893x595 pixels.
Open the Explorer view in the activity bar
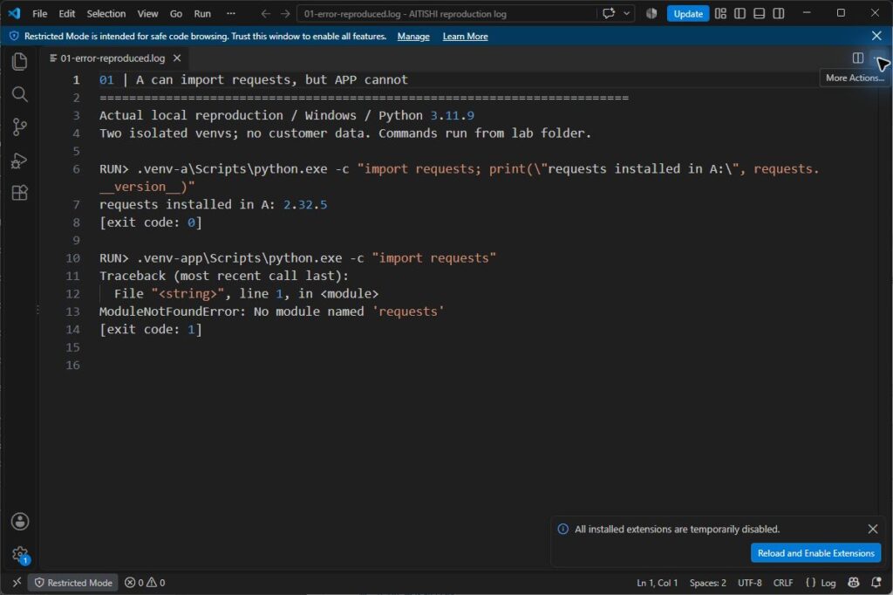coord(20,61)
